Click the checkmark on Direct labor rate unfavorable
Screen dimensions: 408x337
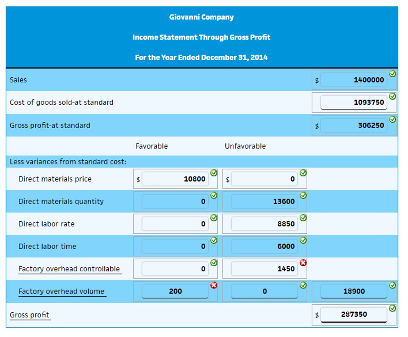coord(302,217)
